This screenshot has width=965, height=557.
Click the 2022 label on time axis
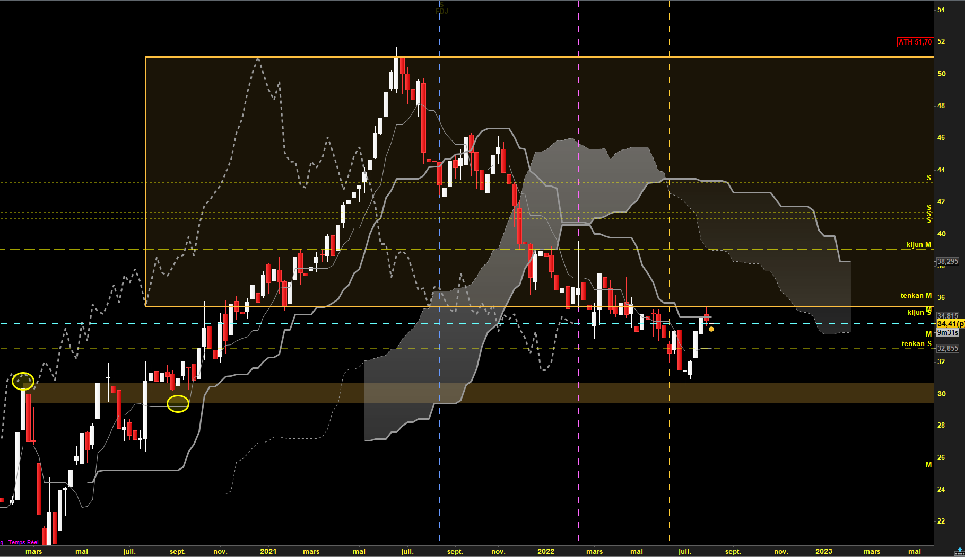pos(546,551)
